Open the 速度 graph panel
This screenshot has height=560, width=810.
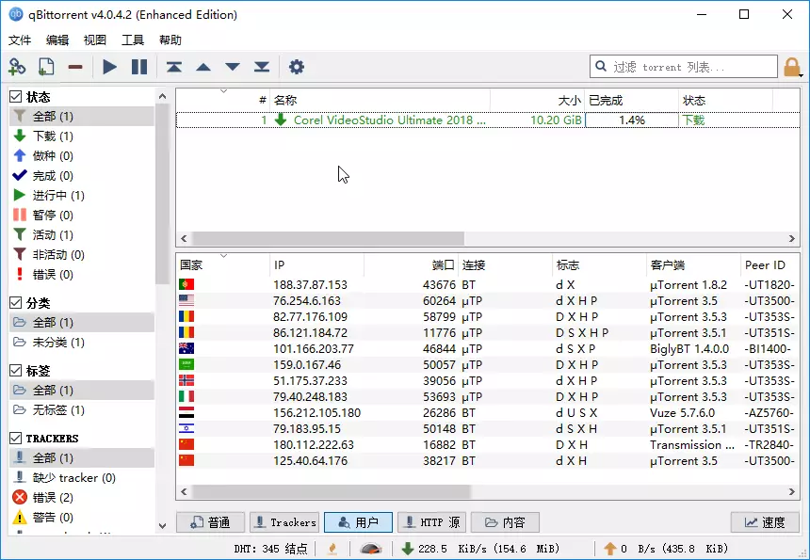pos(764,522)
